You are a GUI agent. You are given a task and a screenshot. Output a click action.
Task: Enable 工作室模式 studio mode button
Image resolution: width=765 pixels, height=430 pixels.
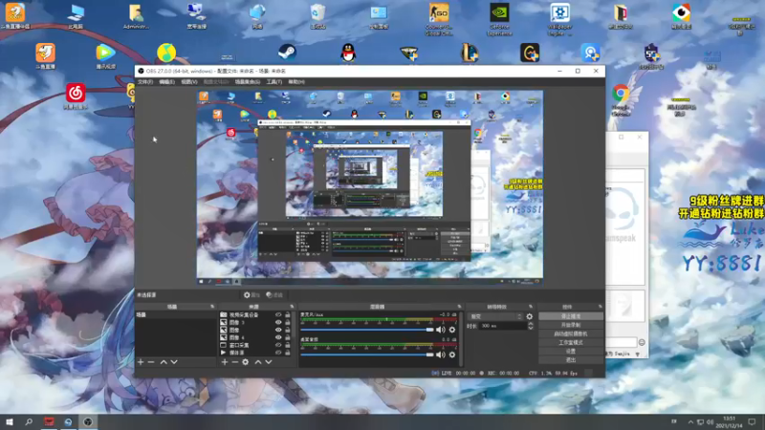pyautogui.click(x=571, y=343)
